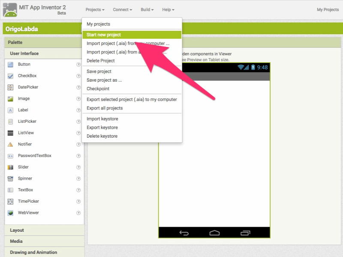Viewport: 343px width, 257px height.
Task: Open the Connect dropdown menu
Action: 123,9
